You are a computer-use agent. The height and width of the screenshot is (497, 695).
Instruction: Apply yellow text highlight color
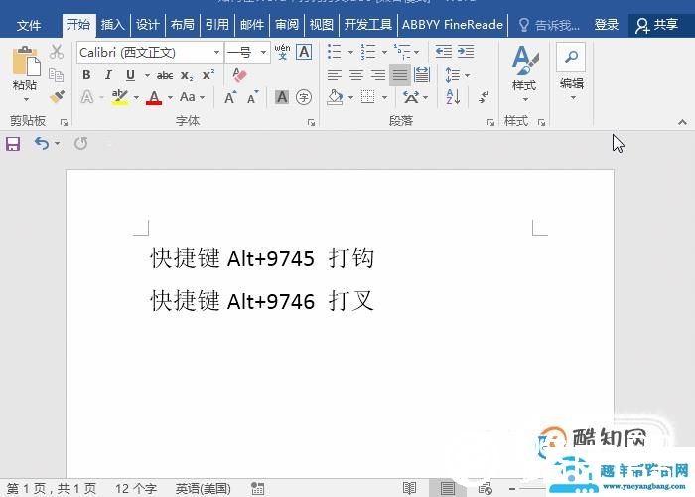[x=120, y=97]
